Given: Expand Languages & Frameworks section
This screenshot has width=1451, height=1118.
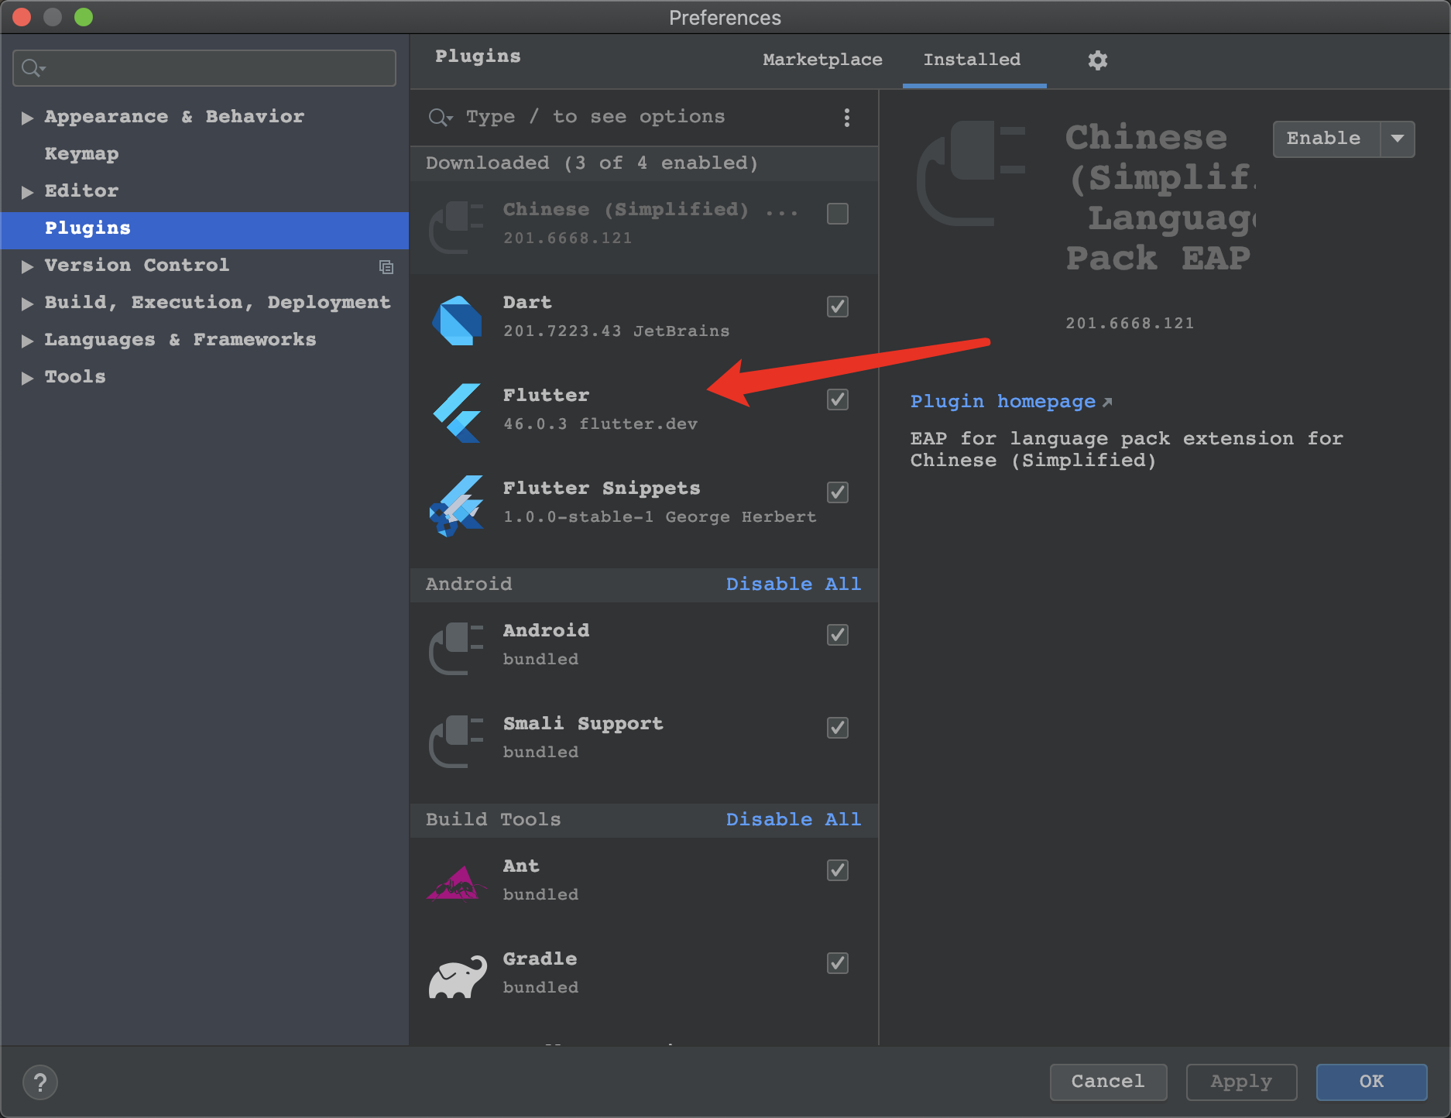Looking at the screenshot, I should (27, 341).
